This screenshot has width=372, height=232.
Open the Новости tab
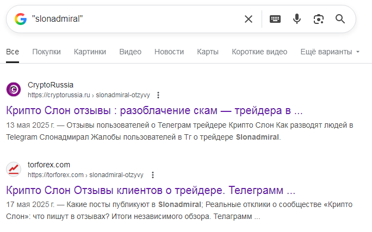coord(169,52)
